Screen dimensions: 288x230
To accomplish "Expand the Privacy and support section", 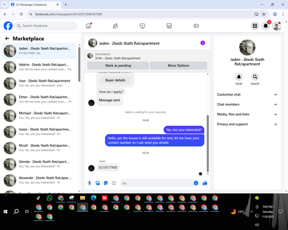I will (247, 124).
